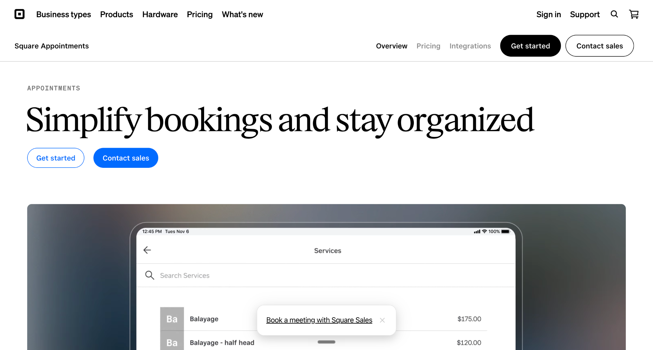
Task: Click the Sign in link
Action: click(x=548, y=14)
